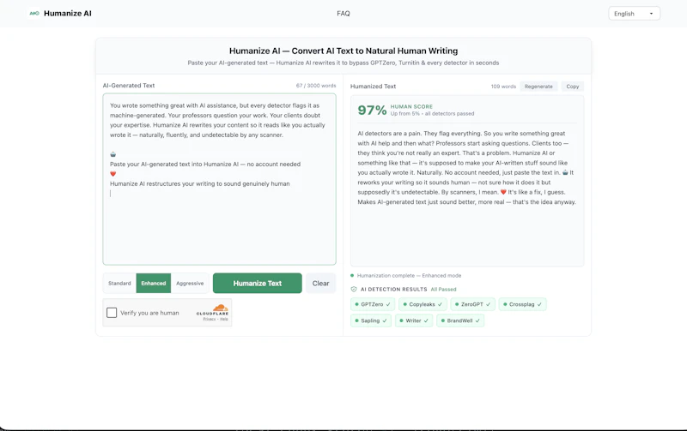Viewport: 687px width, 431px height.
Task: Click the Humanize Text button
Action: coord(257,284)
